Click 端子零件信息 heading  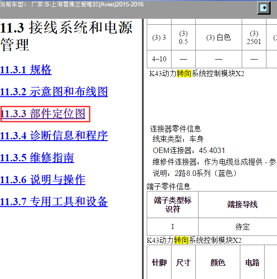click(168, 186)
